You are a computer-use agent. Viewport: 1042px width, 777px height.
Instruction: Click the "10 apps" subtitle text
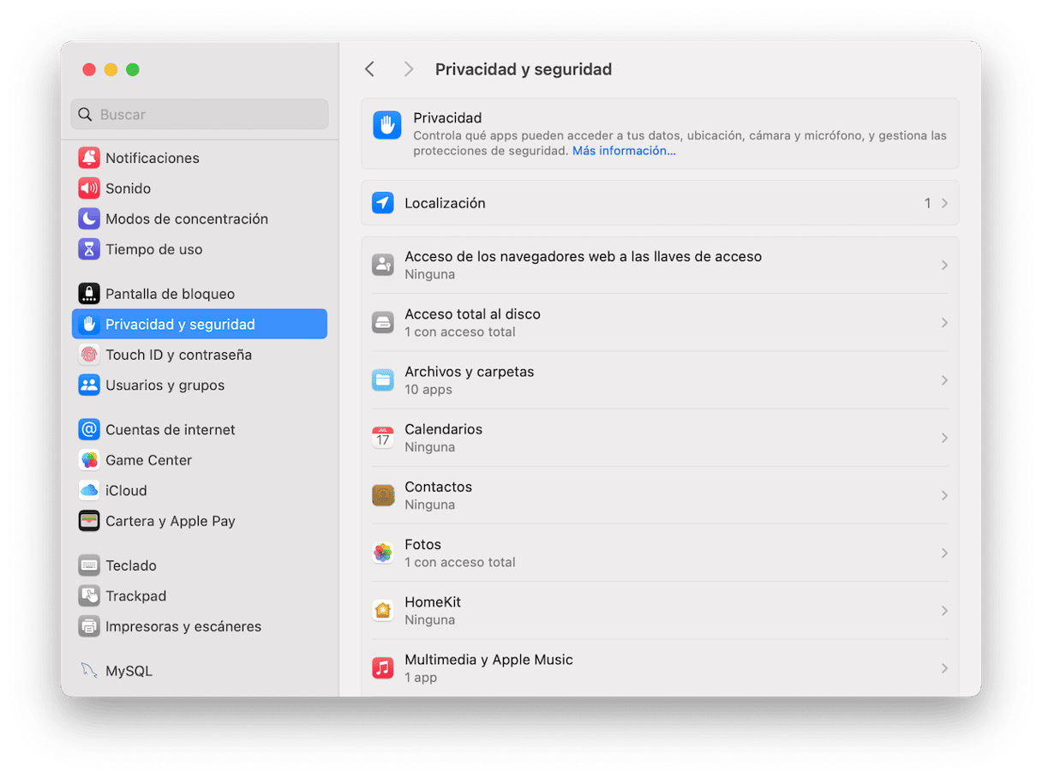pyautogui.click(x=428, y=390)
